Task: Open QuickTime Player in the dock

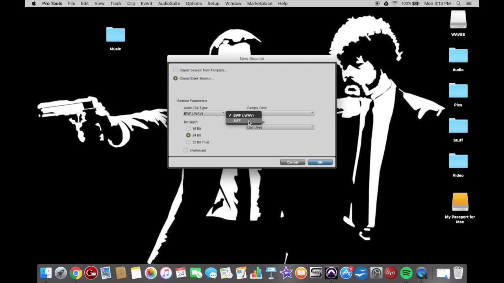Action: click(x=421, y=273)
